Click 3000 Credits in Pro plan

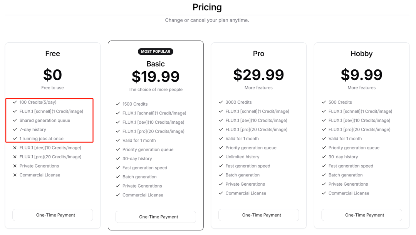pyautogui.click(x=238, y=102)
